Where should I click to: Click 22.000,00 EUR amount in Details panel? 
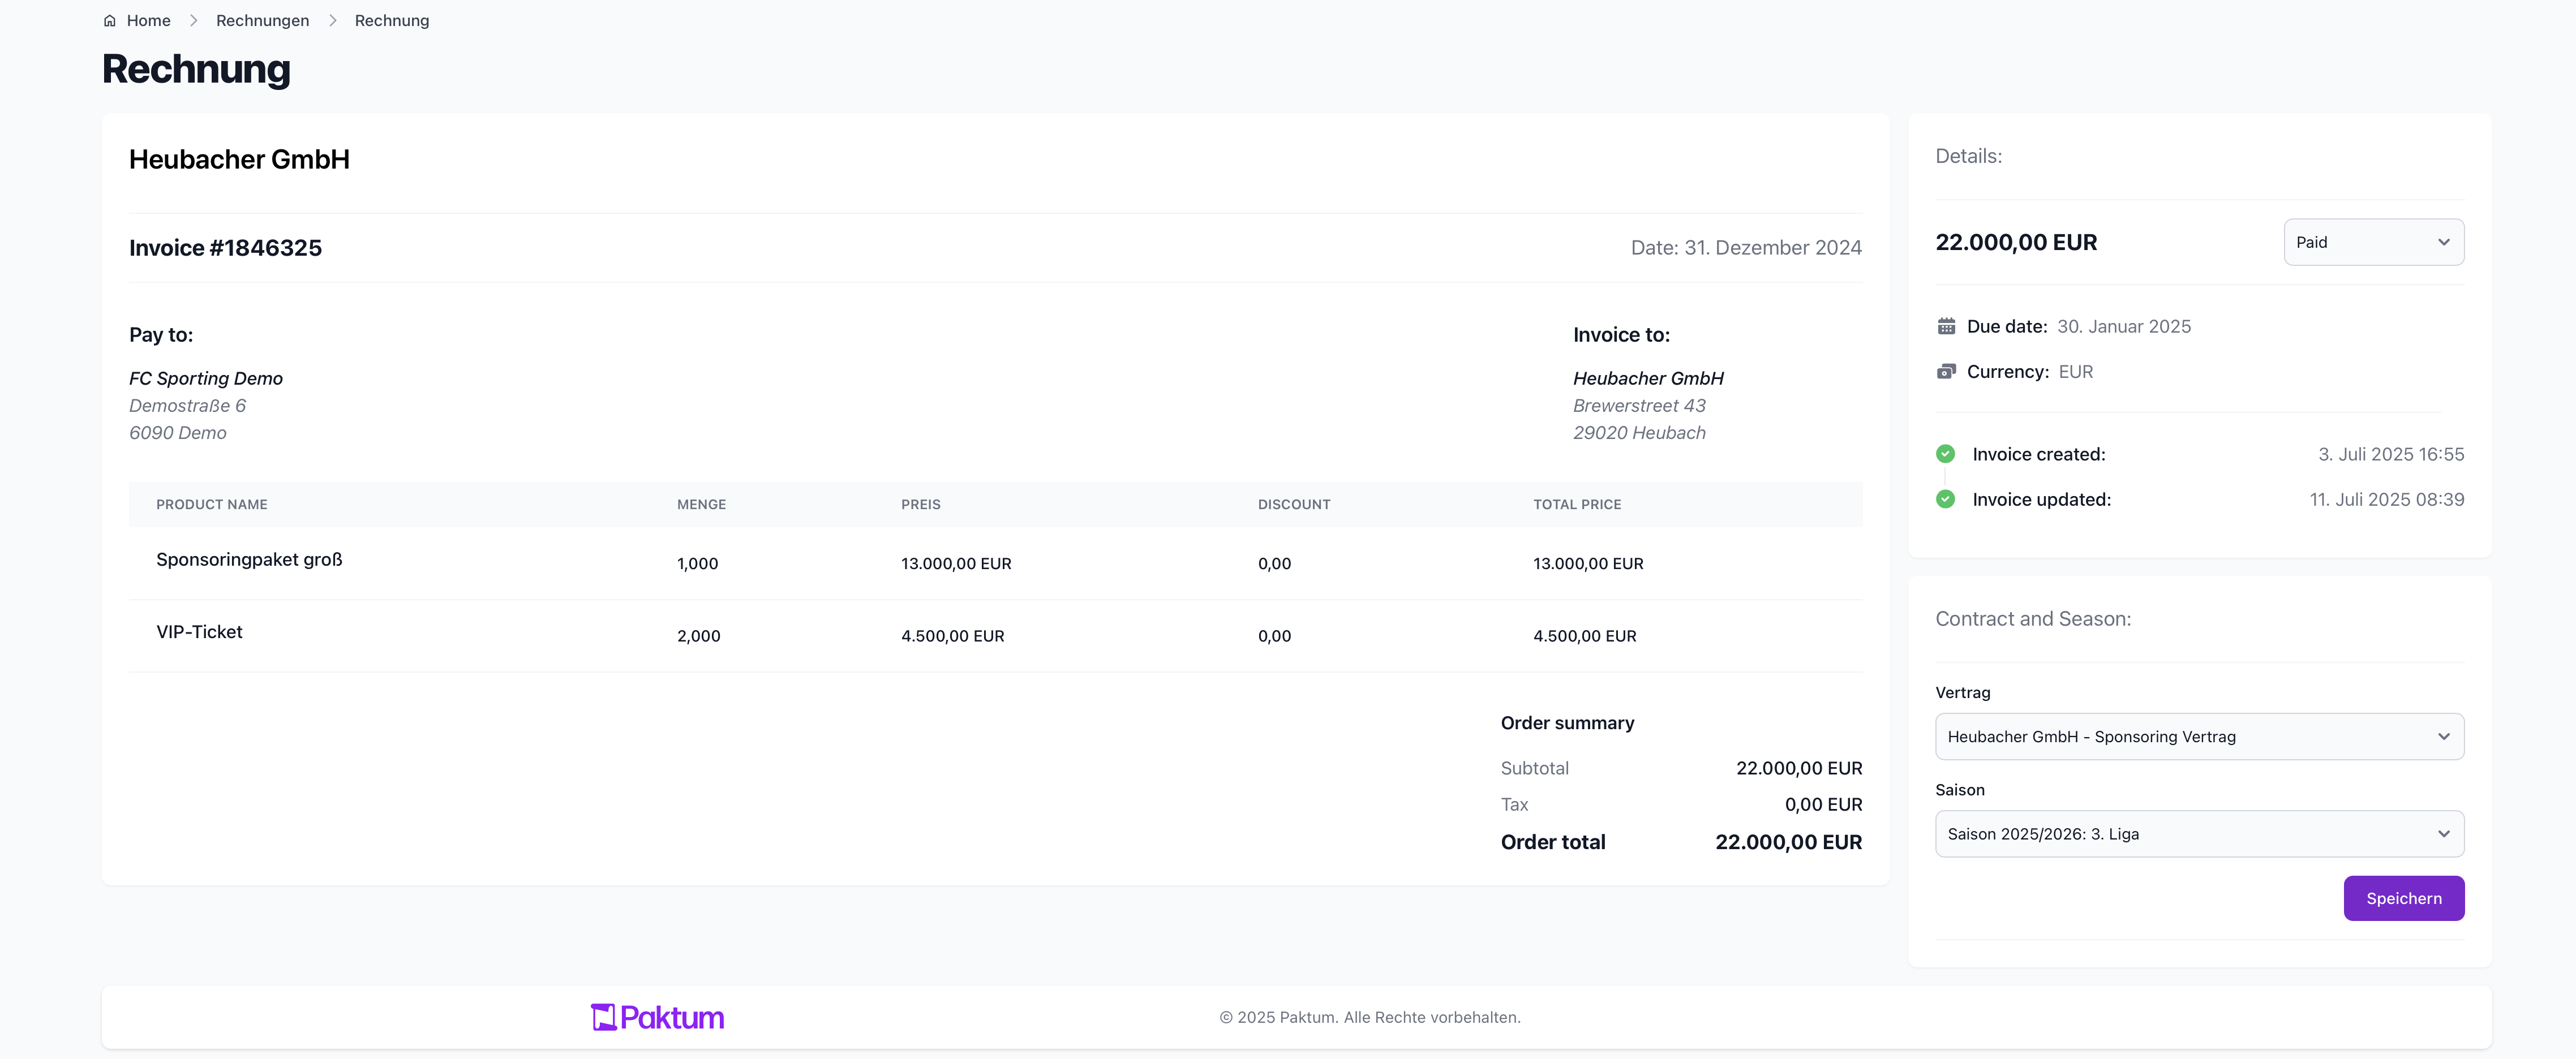point(2016,242)
